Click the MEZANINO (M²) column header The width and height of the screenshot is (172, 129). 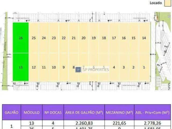(119, 112)
